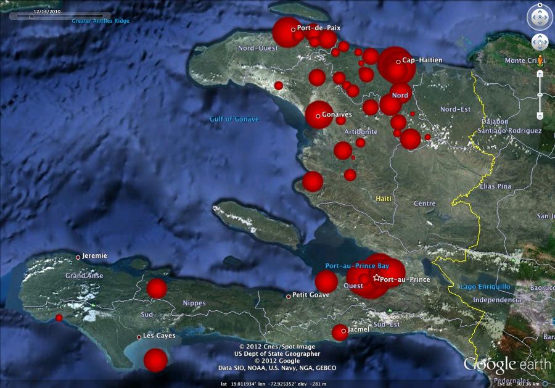Click the Dajabon label
Image resolution: width=555 pixels, height=388 pixels.
click(x=495, y=122)
